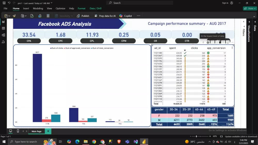Switch to desktop layout view

point(11,131)
